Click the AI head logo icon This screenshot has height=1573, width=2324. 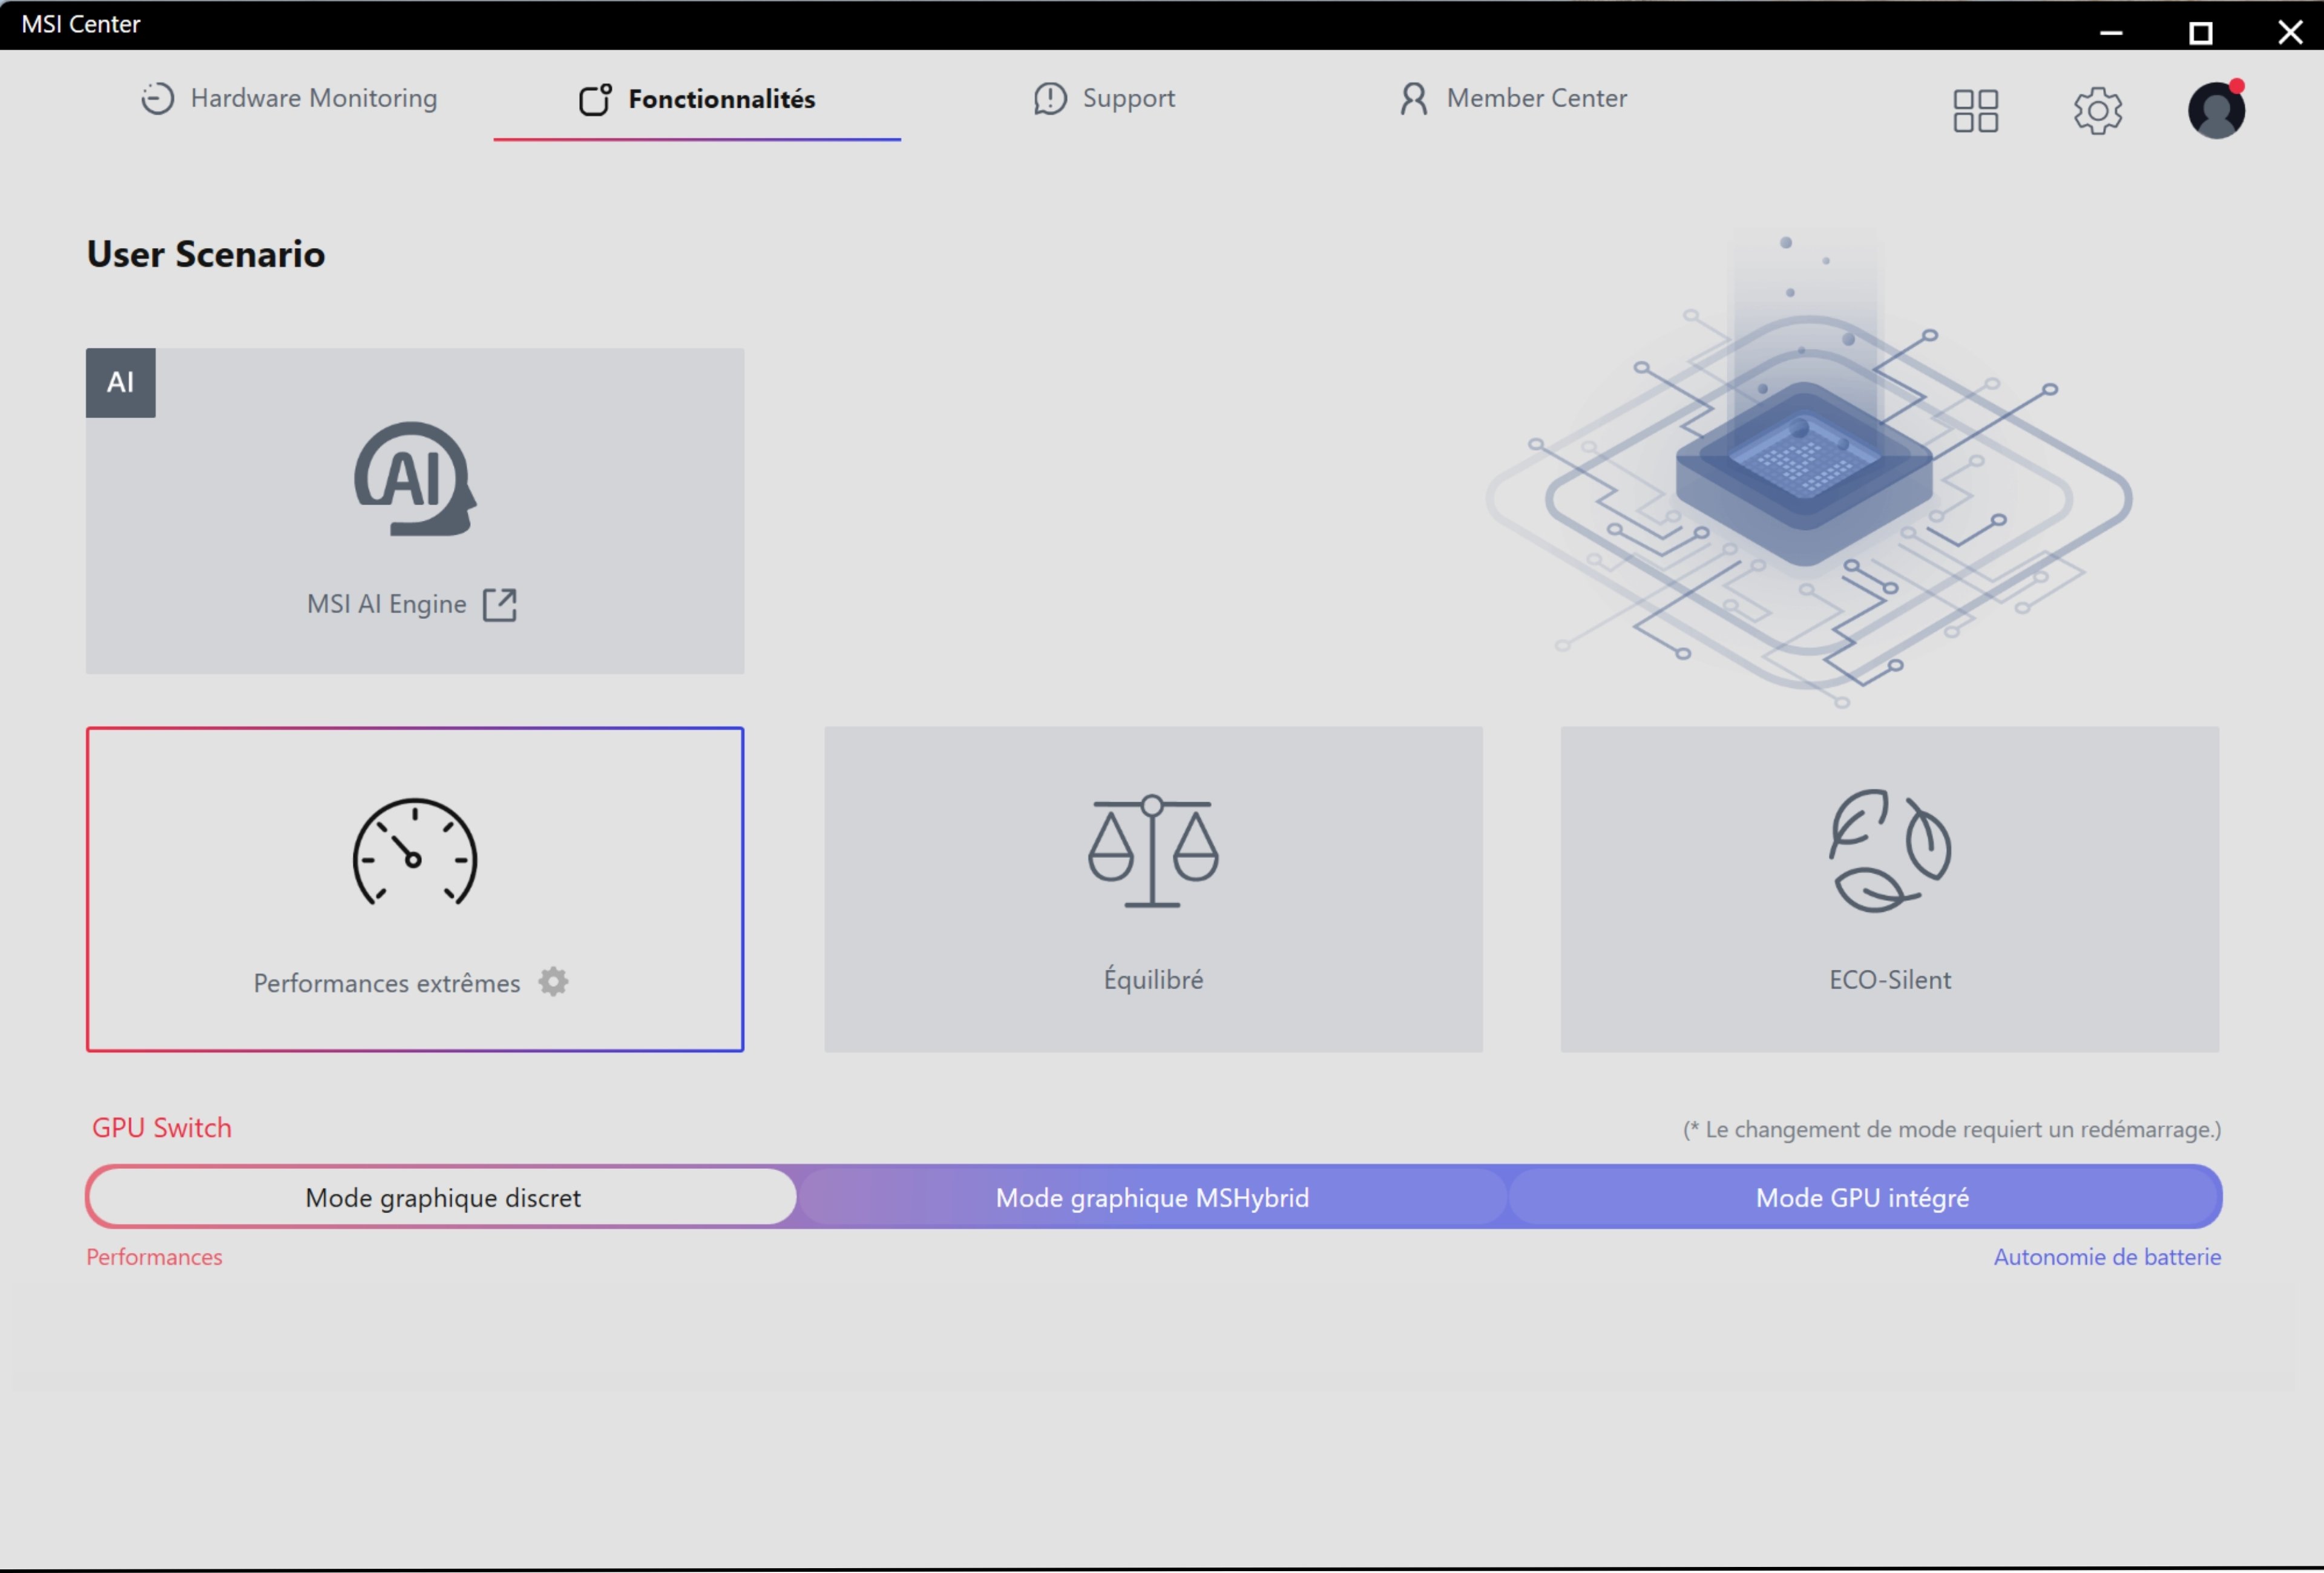[415, 479]
